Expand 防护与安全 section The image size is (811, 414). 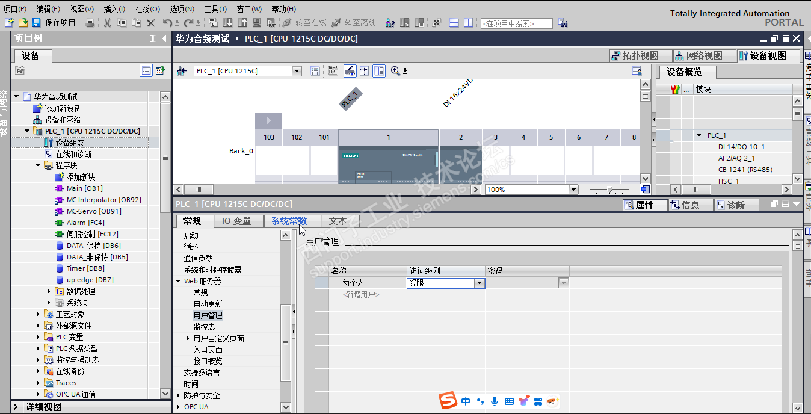click(179, 395)
